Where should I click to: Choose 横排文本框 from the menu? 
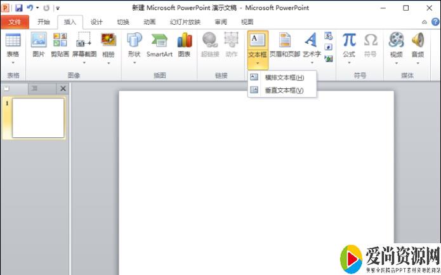284,77
